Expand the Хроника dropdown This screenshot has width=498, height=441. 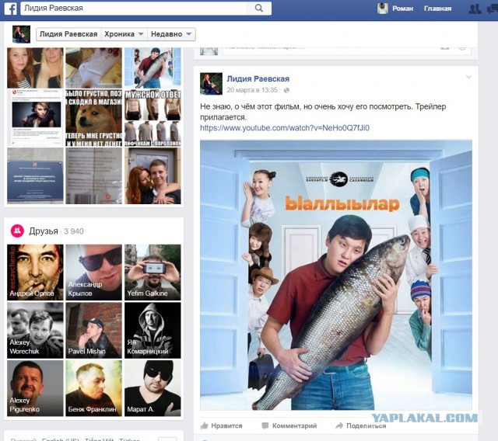[x=124, y=34]
